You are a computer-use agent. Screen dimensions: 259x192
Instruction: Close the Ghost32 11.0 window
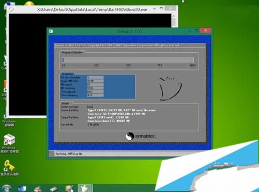tap(206, 31)
